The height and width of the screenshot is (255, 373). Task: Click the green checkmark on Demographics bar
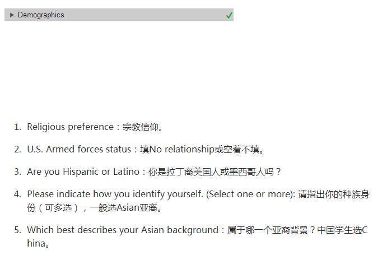(229, 16)
